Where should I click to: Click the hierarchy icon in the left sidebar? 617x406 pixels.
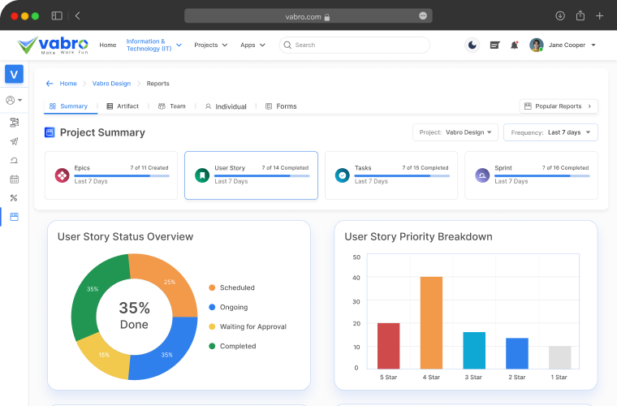(x=14, y=123)
